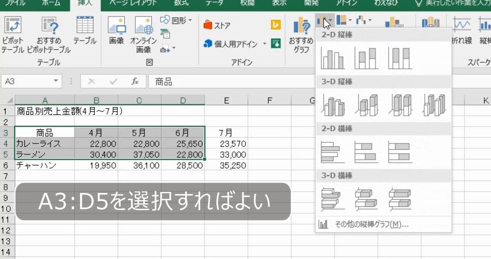The image size is (491, 259).
Task: Click the Bing Maps add-in icon
Action: coord(276,25)
